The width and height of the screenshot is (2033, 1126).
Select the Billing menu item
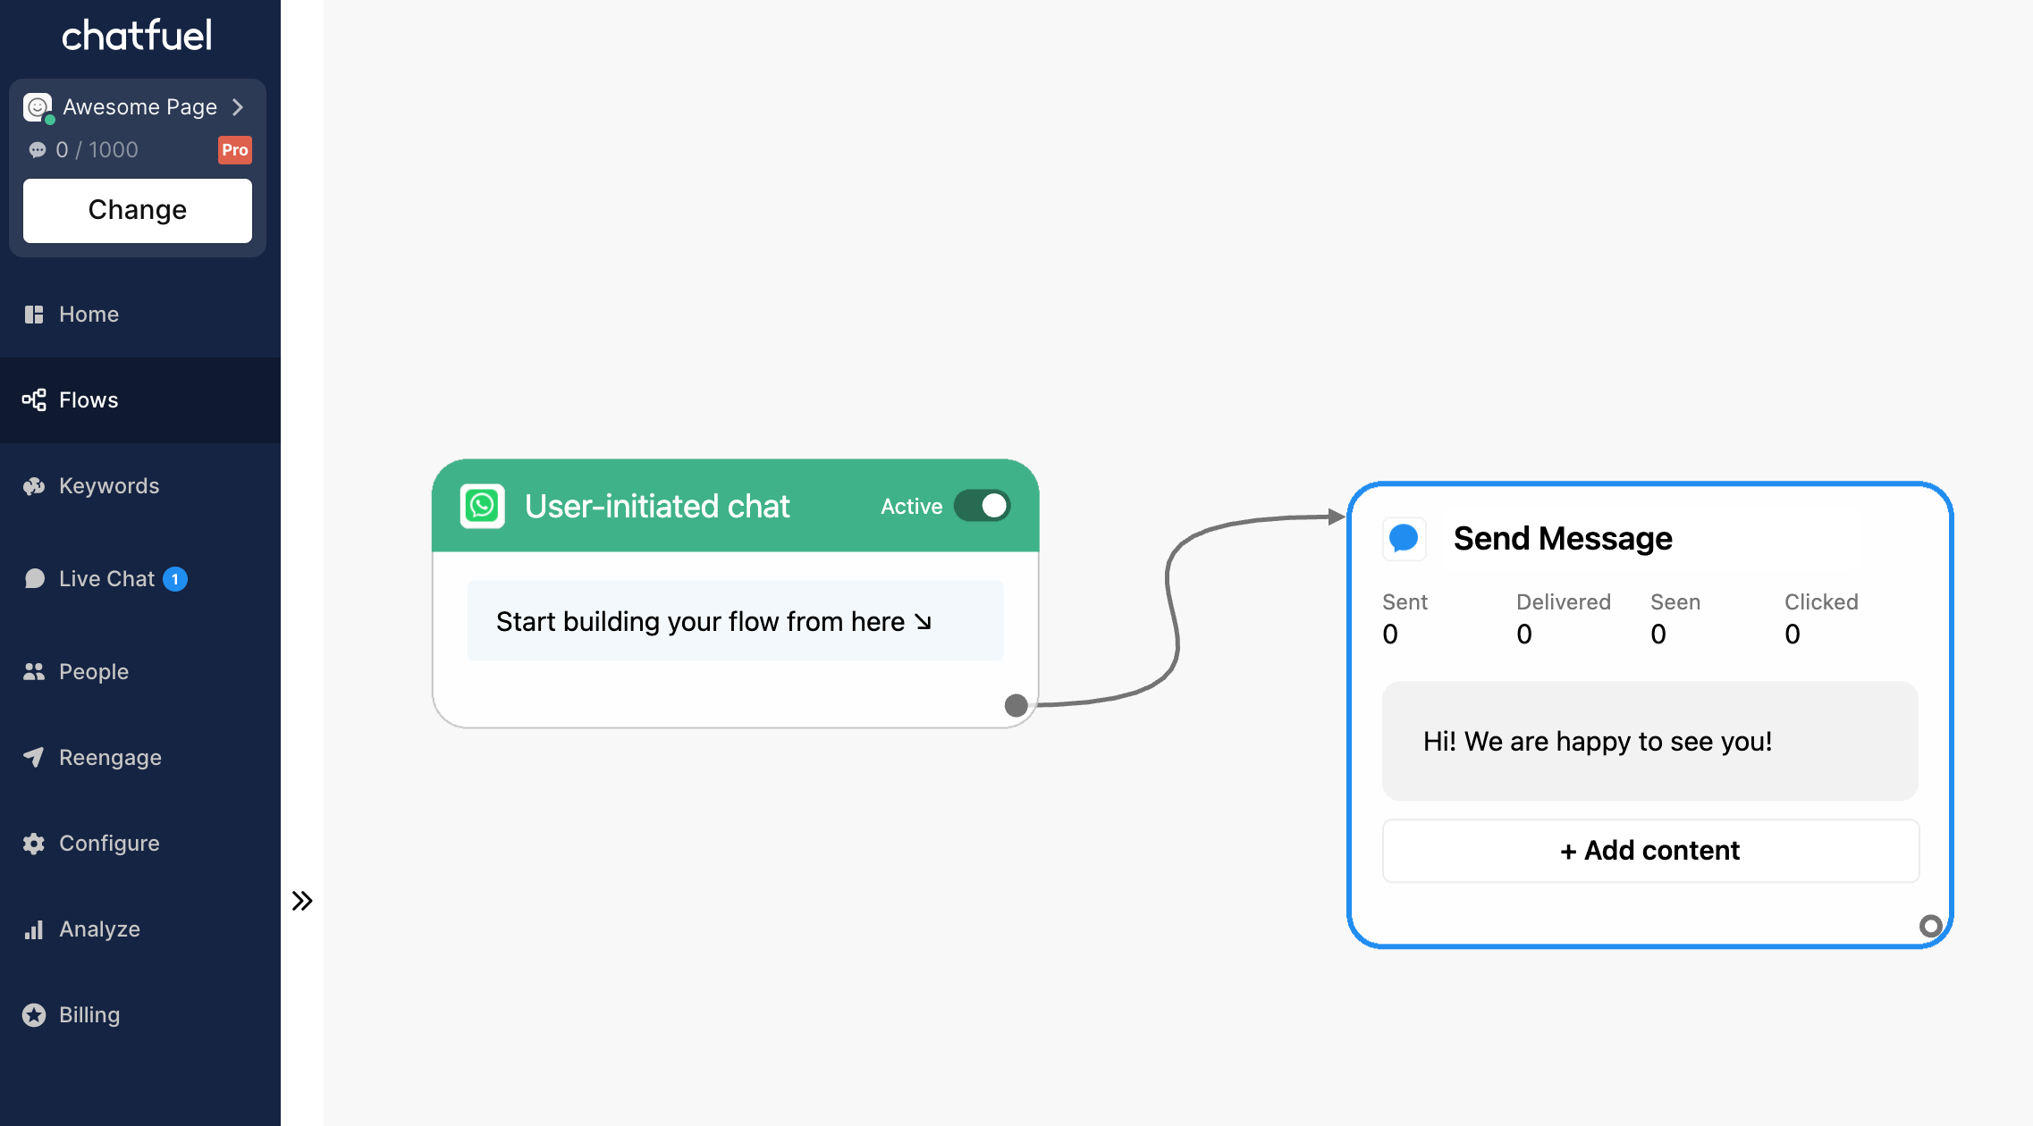coord(90,1013)
